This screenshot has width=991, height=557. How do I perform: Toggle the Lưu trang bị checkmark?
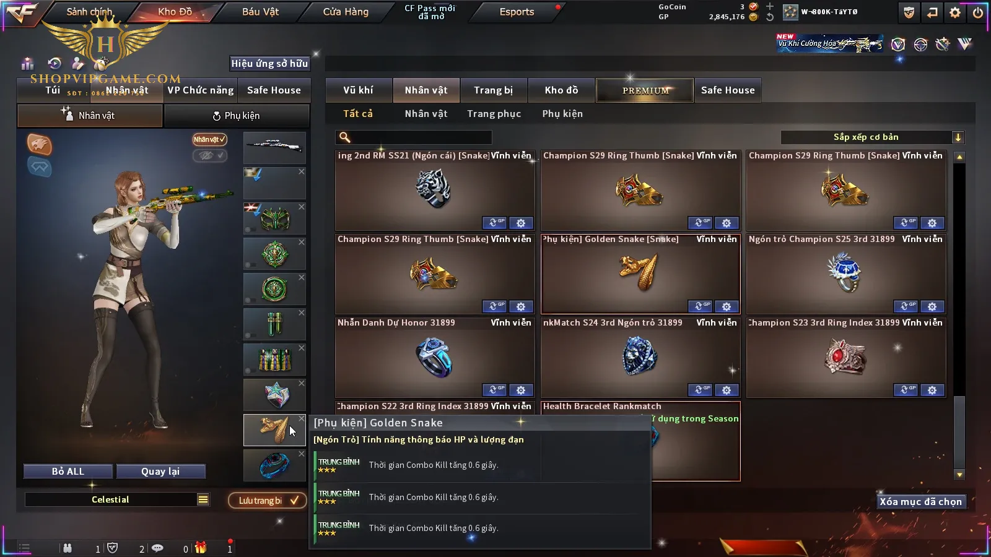[x=268, y=500]
